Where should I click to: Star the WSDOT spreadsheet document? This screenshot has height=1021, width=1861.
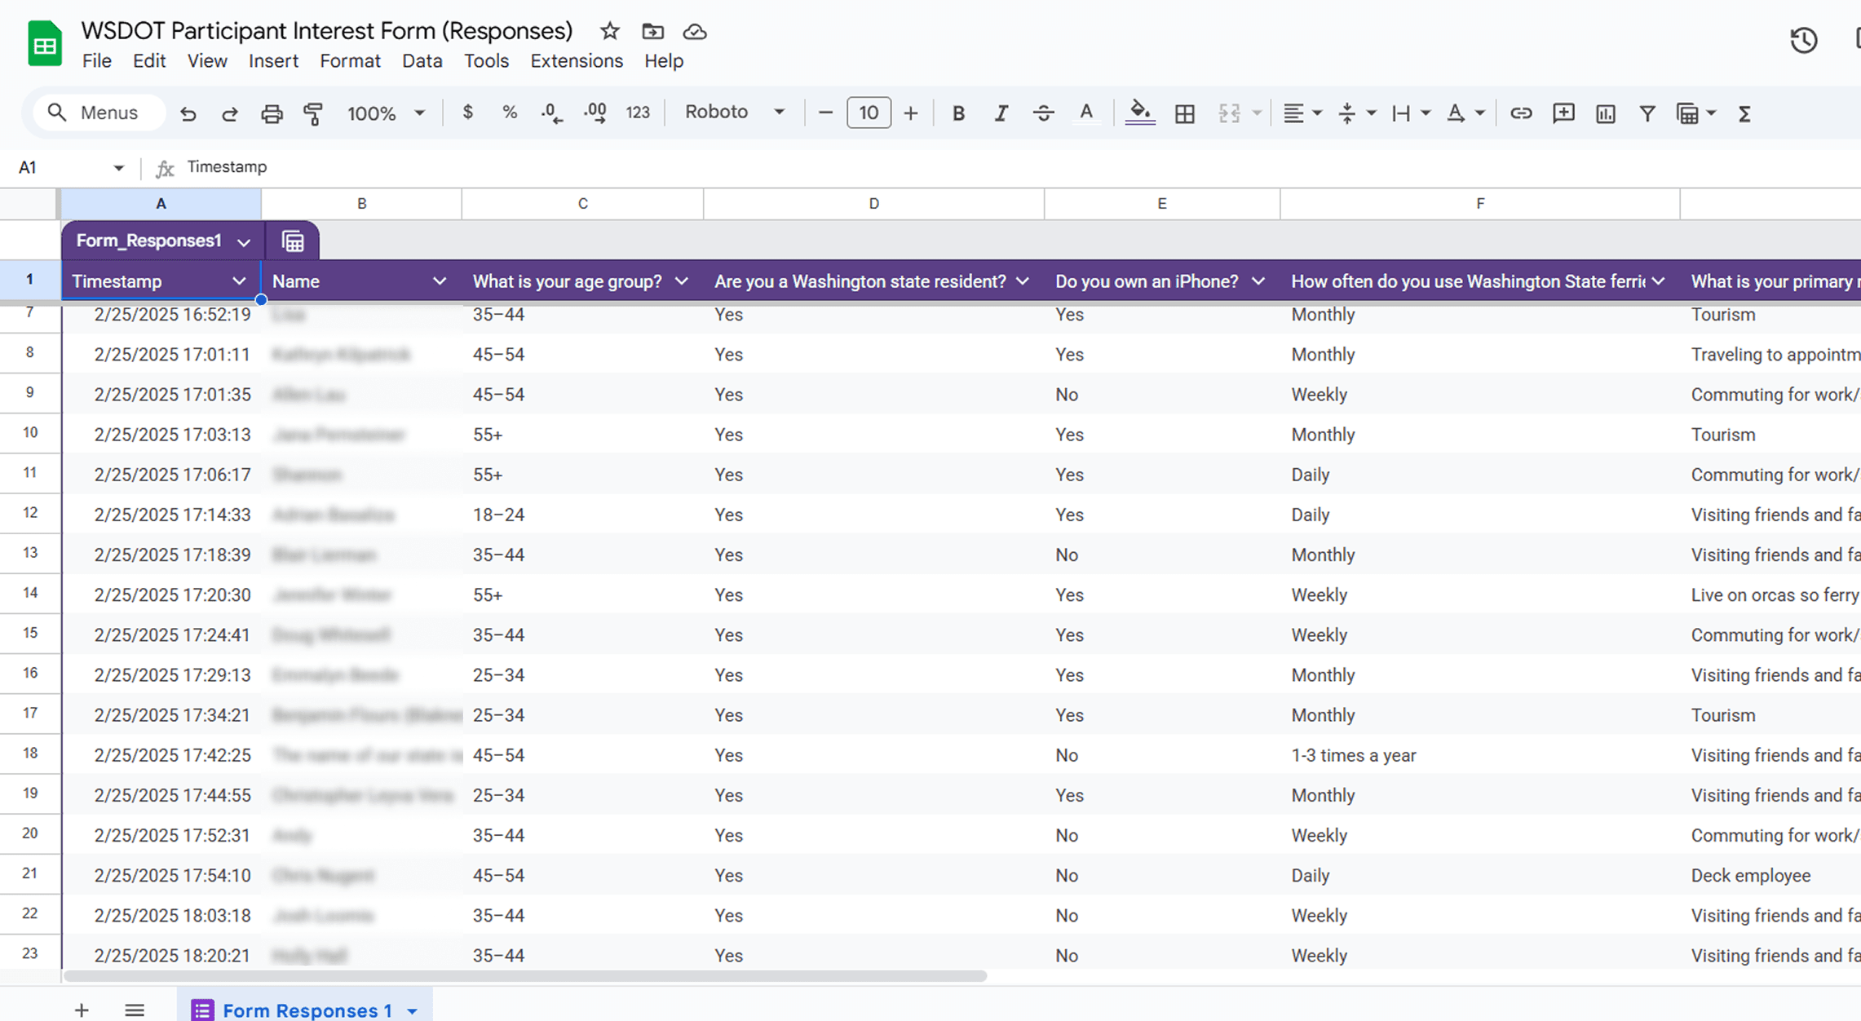pos(609,31)
